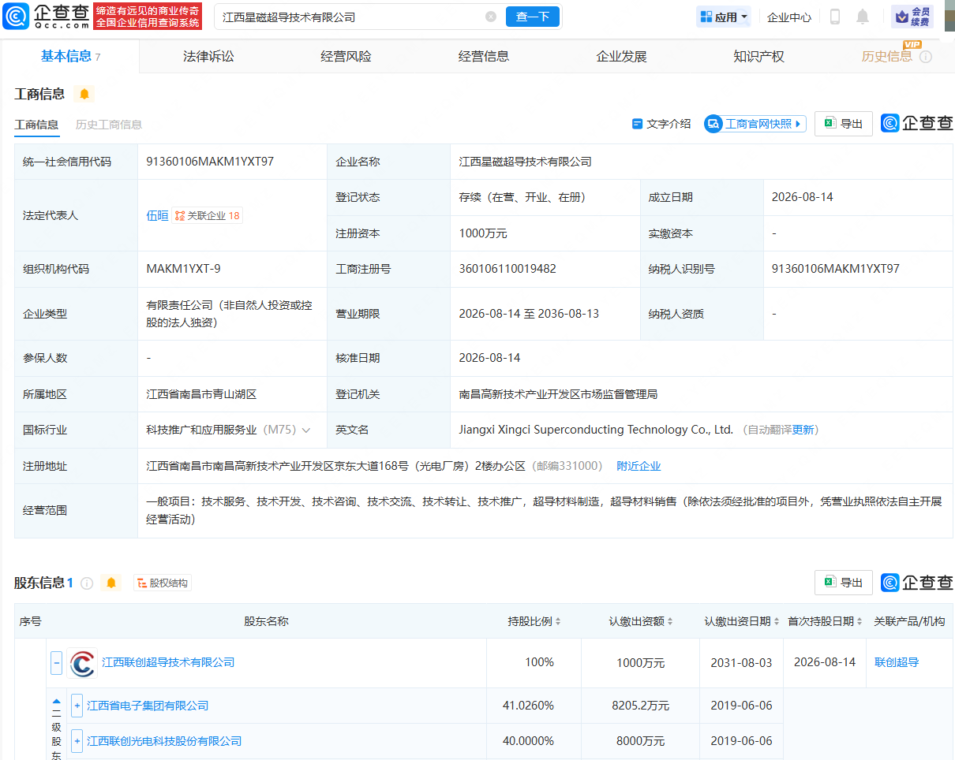Click English name Jiangxi Xingci Superconducting Technology

[596, 430]
